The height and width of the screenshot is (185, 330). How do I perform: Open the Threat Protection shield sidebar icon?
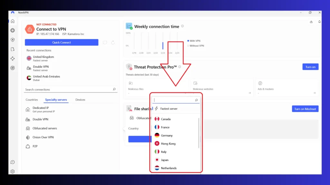(x=13, y=40)
